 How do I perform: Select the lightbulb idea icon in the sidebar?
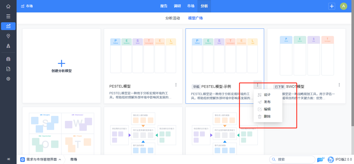tap(8, 36)
